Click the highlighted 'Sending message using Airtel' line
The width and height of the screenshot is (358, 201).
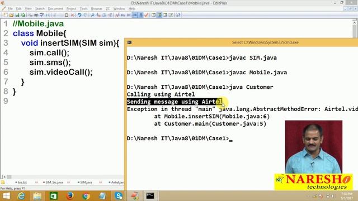coord(175,102)
